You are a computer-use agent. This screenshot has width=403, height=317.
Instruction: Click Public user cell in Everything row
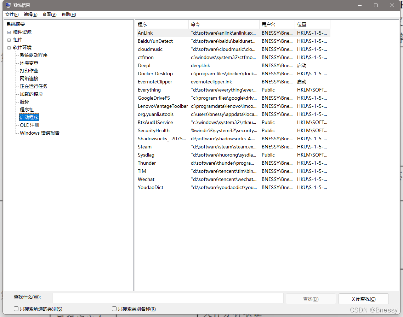coord(268,90)
